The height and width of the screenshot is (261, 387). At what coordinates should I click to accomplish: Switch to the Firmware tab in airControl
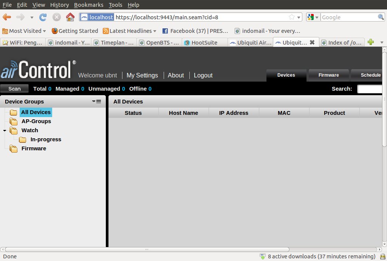328,75
